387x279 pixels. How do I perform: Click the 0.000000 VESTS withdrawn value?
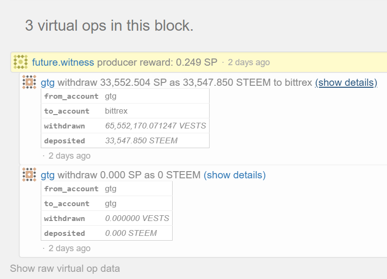click(137, 218)
